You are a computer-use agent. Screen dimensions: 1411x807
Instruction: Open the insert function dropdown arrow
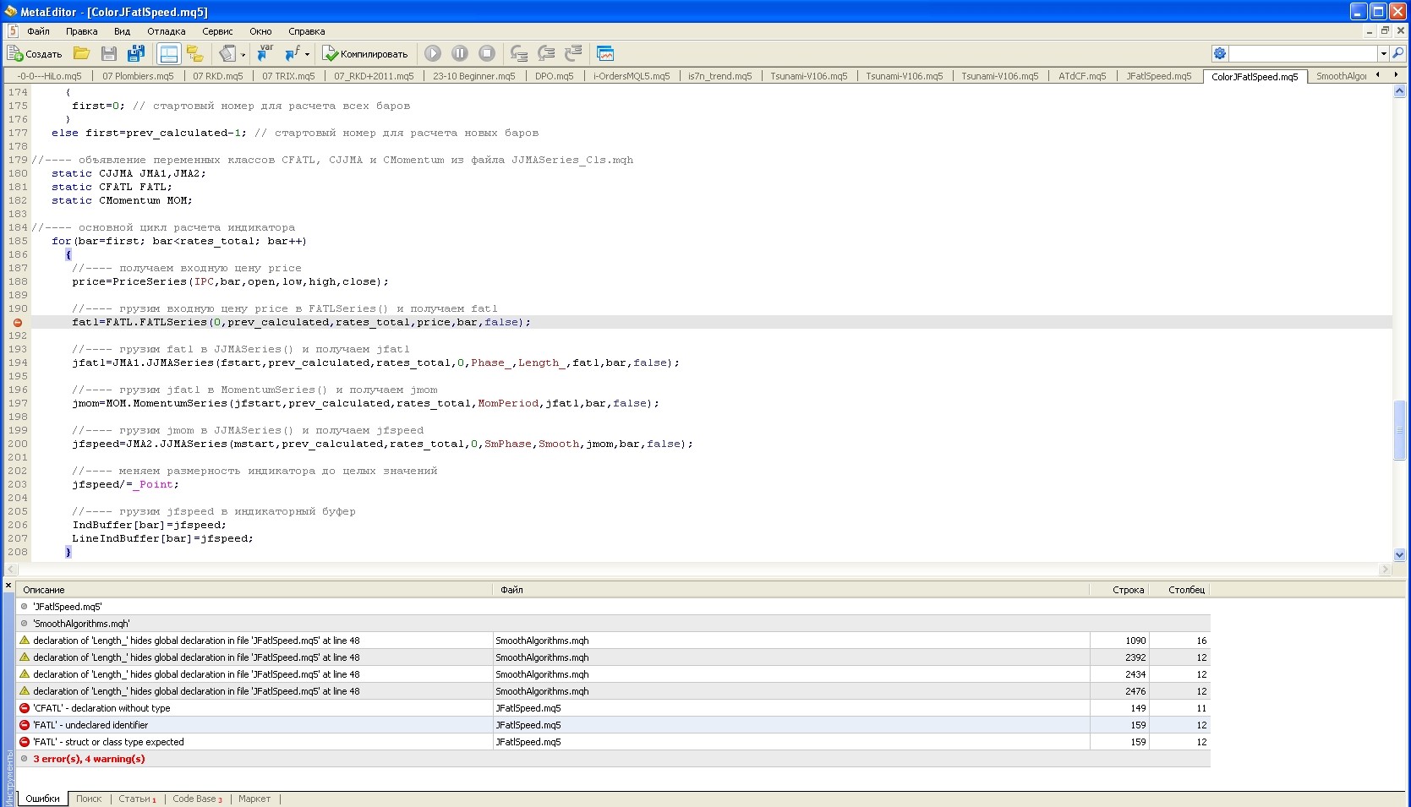coord(305,53)
